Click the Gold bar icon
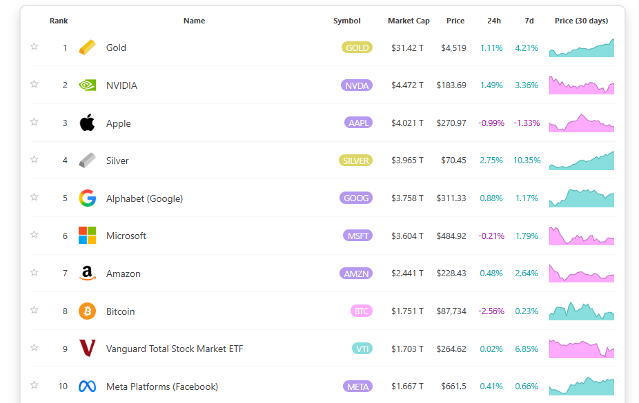This screenshot has height=403, width=639. 86,48
